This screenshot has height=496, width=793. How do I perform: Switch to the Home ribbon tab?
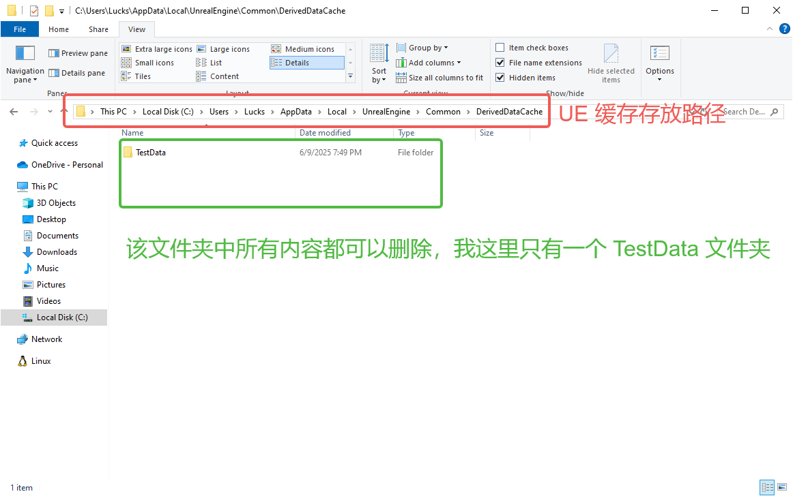pyautogui.click(x=59, y=29)
